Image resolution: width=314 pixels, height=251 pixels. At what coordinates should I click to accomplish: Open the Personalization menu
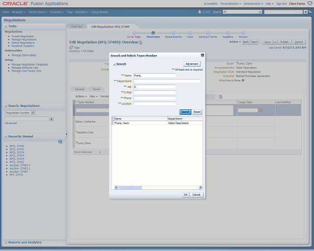point(231,3)
